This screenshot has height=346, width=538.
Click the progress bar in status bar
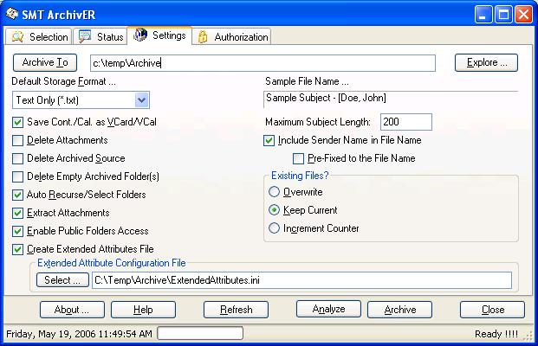click(x=199, y=334)
